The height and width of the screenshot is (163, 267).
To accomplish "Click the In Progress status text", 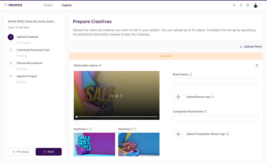I will pyautogui.click(x=23, y=43).
